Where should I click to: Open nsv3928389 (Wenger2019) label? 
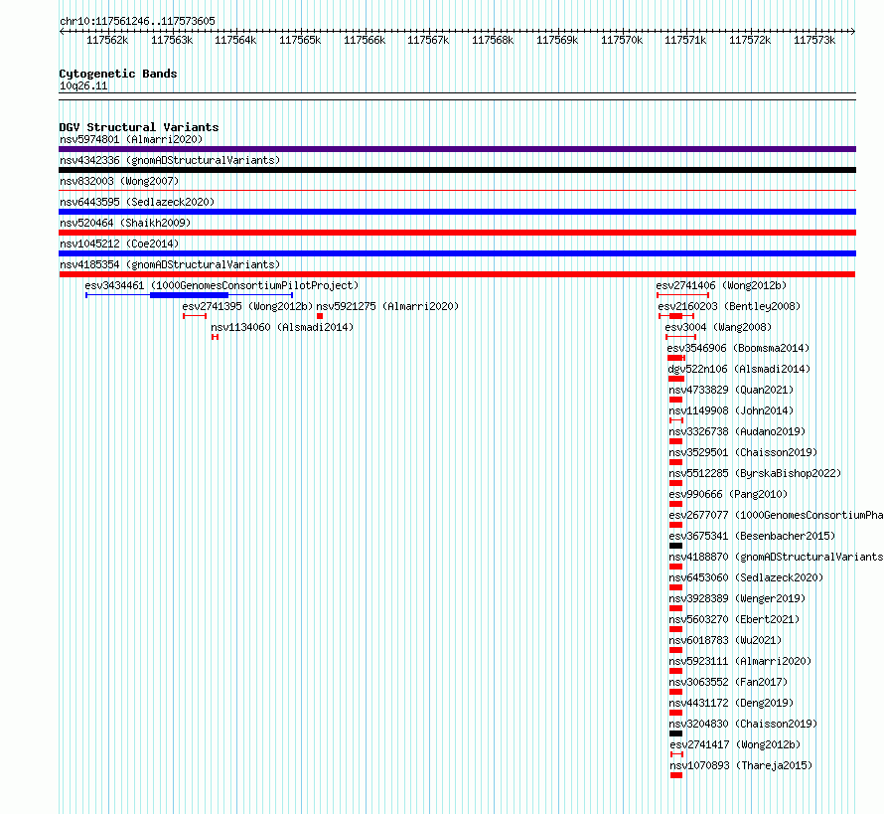coord(737,598)
